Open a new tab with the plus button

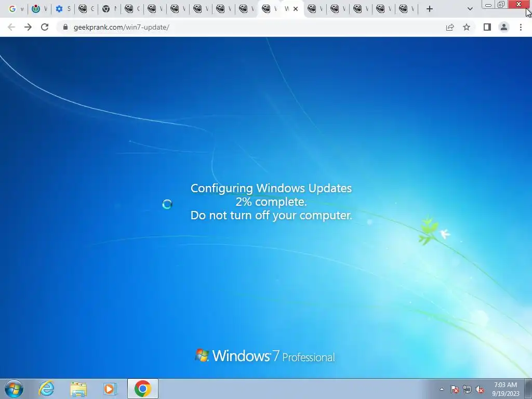click(x=430, y=9)
